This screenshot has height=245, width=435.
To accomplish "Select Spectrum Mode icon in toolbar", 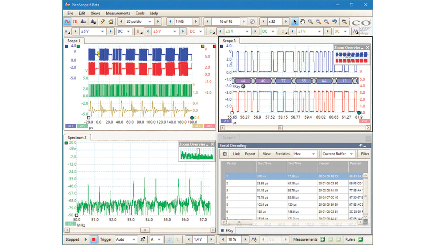I will tap(83, 21).
